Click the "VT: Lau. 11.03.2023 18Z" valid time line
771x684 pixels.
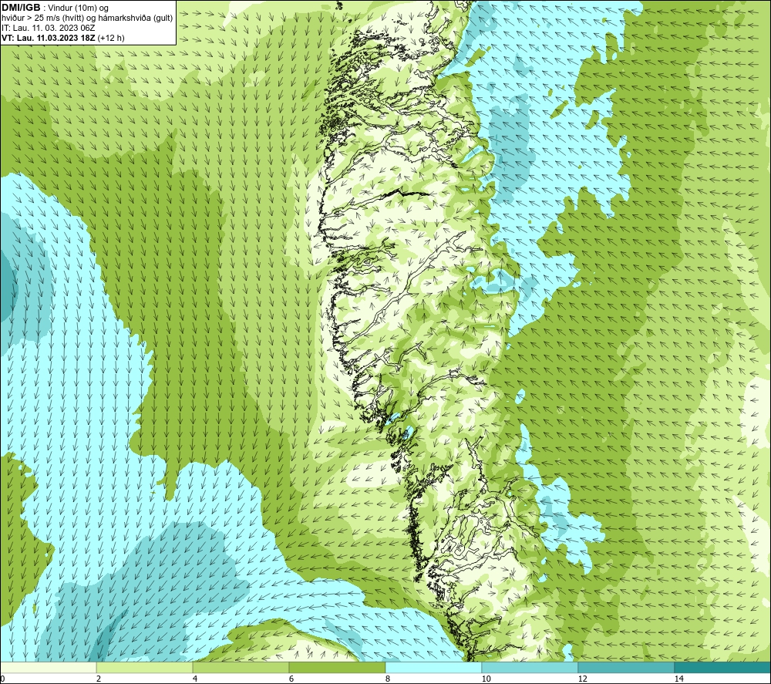pyautogui.click(x=63, y=38)
